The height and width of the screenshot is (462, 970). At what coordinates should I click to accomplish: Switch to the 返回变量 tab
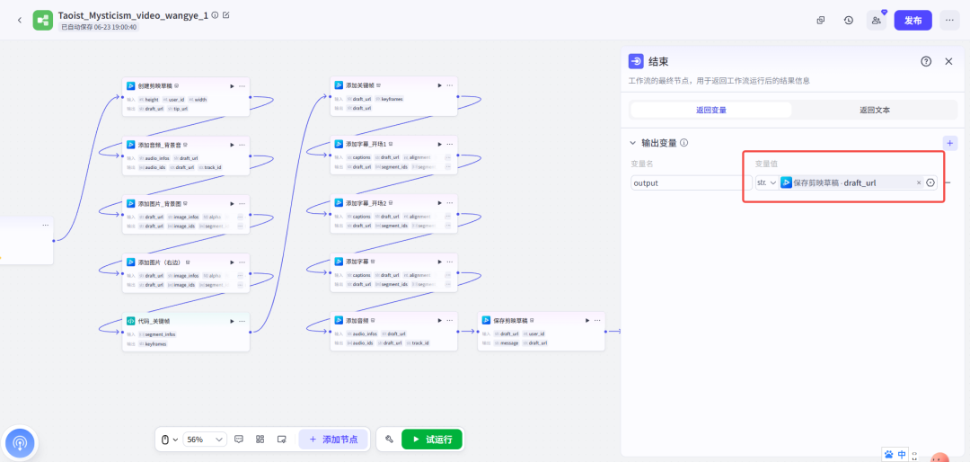coord(710,111)
